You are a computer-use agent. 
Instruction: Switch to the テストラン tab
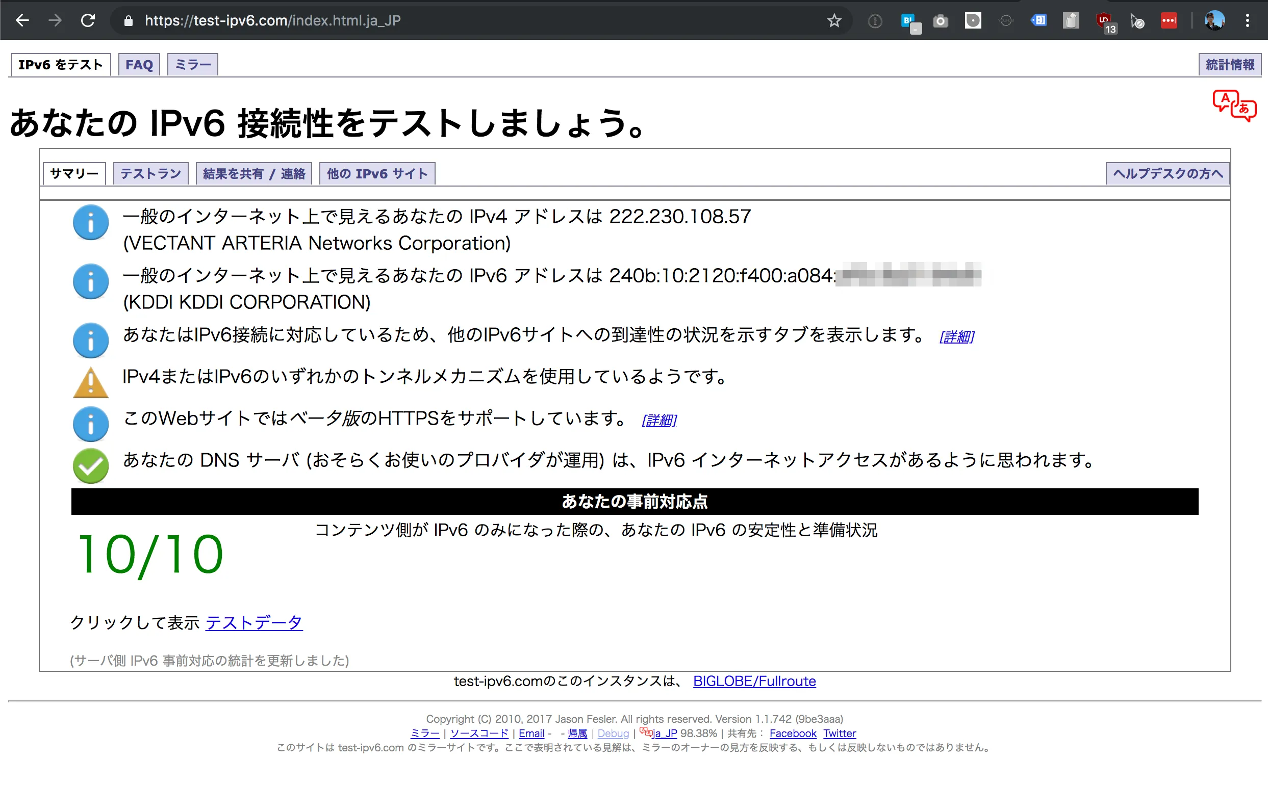click(150, 174)
